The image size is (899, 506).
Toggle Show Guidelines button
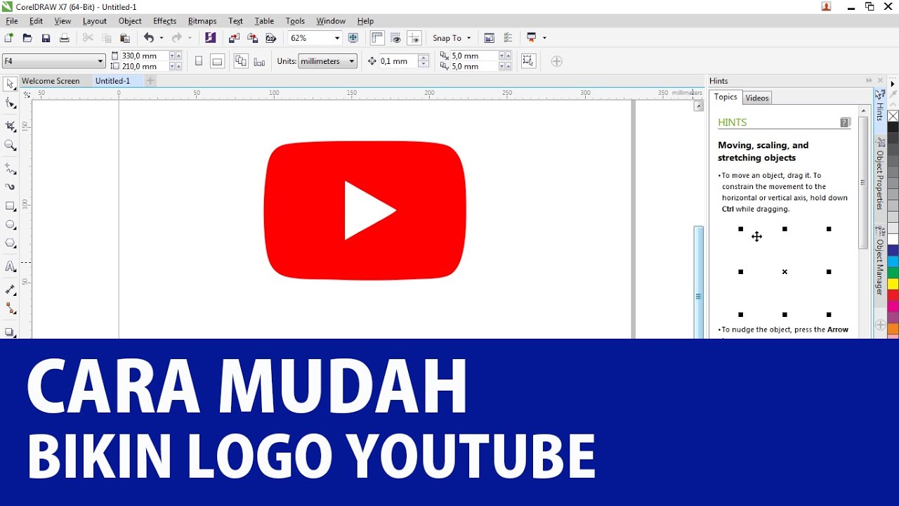(414, 38)
